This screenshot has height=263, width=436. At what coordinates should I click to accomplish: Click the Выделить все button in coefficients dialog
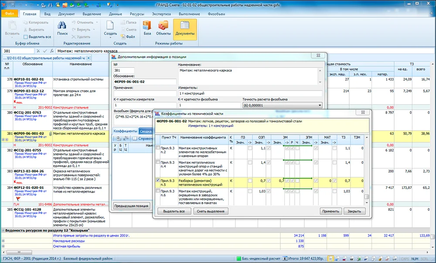point(174,211)
